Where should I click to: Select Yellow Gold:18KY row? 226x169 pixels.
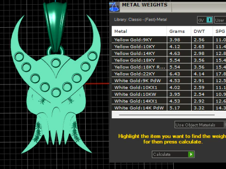(x=169, y=60)
